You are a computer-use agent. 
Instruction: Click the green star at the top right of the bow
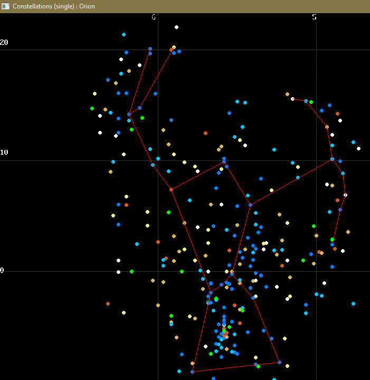tap(311, 102)
